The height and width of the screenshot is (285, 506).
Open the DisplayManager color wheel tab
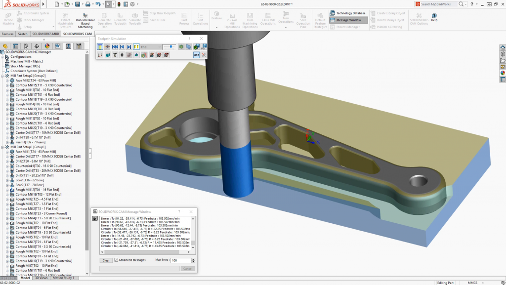(47, 46)
